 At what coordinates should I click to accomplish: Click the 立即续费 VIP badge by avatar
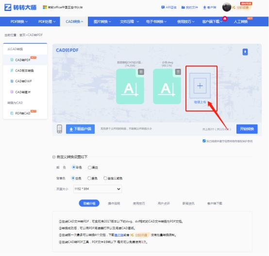(x=241, y=7)
